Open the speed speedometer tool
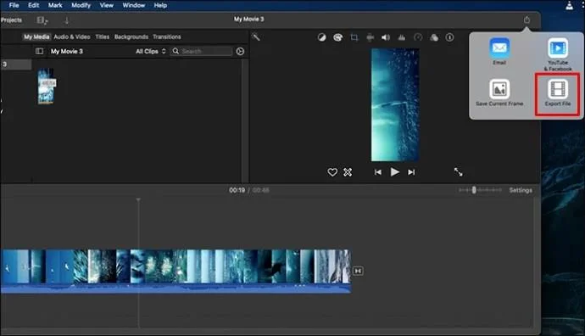The height and width of the screenshot is (336, 585). (418, 37)
